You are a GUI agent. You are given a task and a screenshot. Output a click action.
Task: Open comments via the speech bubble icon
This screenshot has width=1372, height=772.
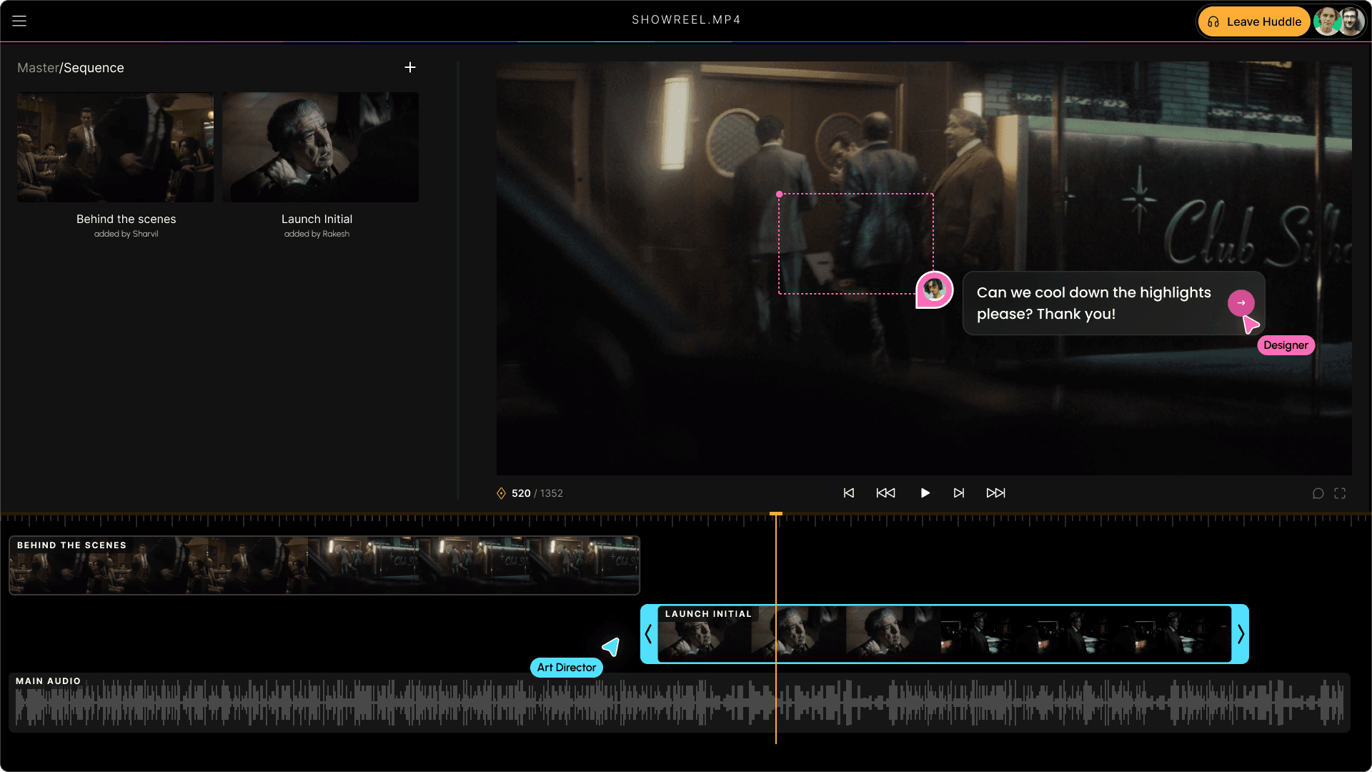pyautogui.click(x=1319, y=493)
